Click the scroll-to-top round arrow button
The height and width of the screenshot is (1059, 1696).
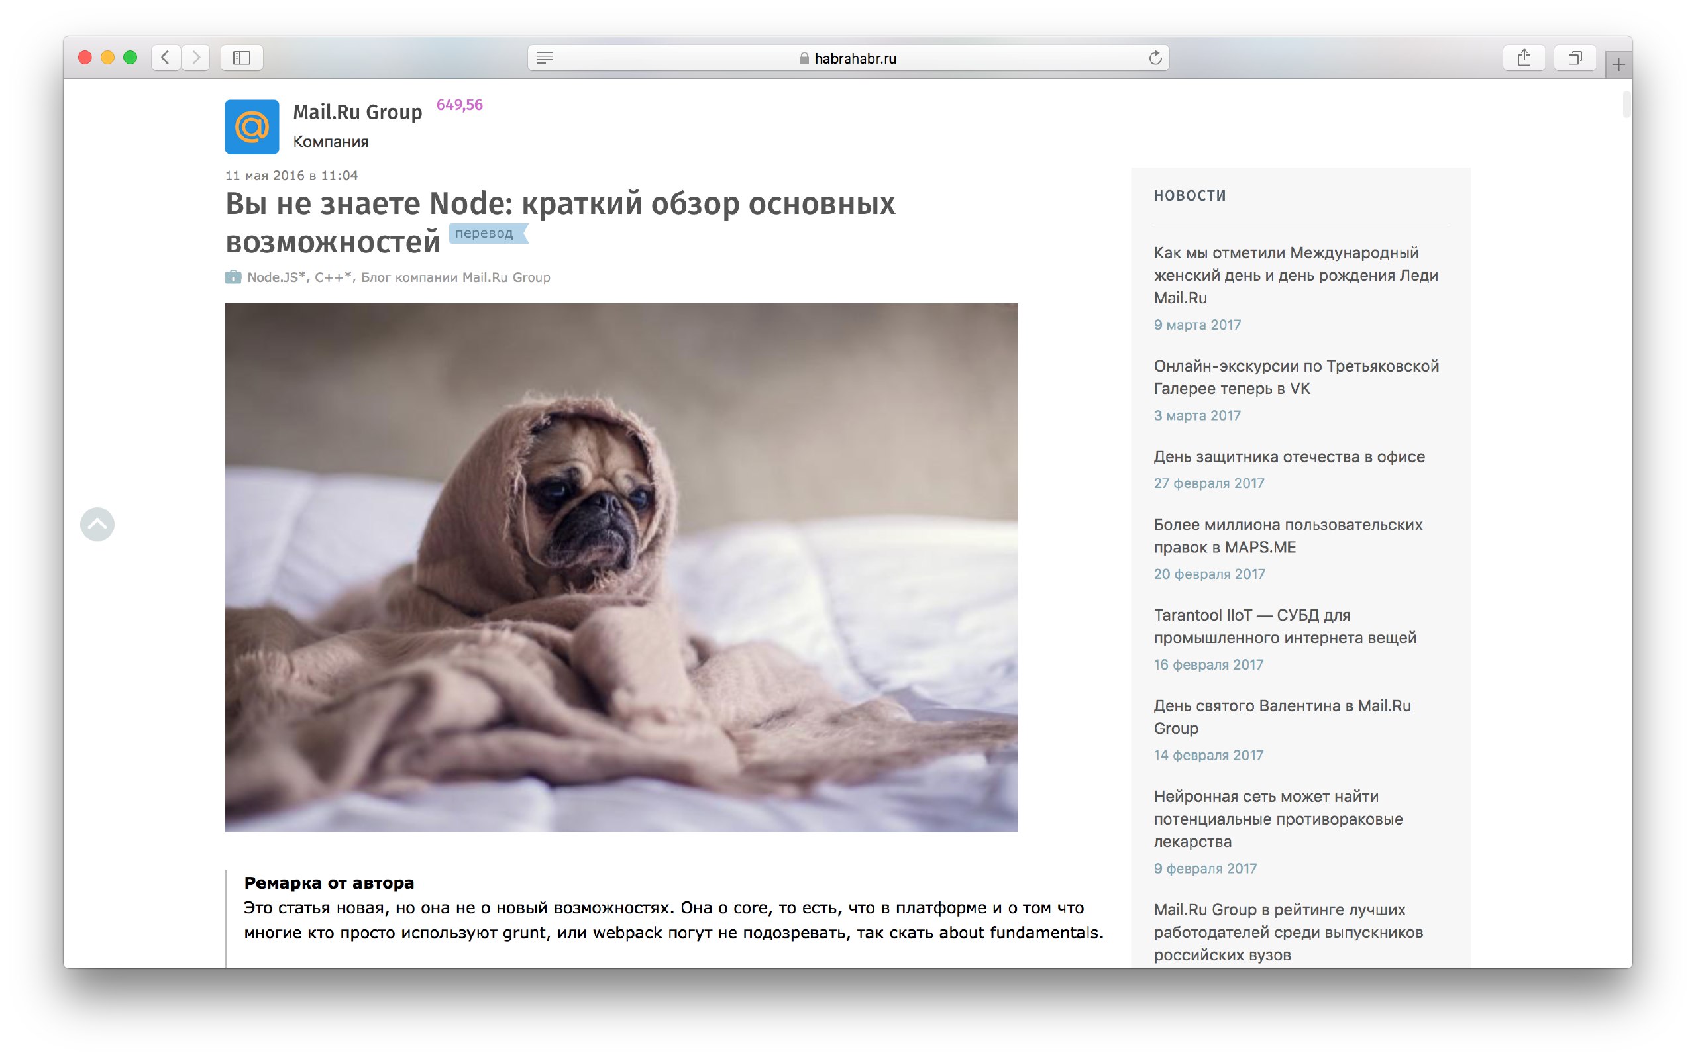[97, 525]
